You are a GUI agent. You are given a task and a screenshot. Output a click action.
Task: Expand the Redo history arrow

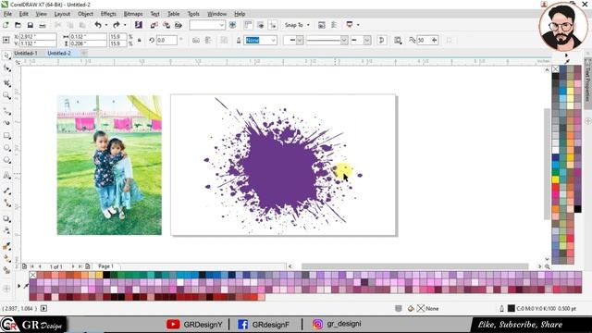125,25
